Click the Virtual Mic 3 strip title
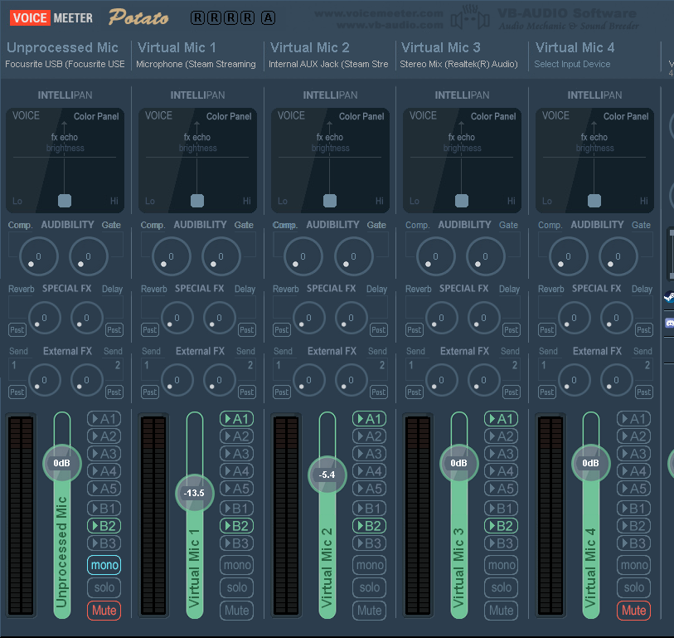This screenshot has height=638, width=674. pyautogui.click(x=440, y=47)
